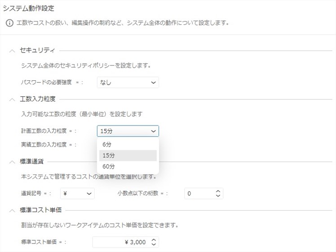Decrease 標準コスト単価 with the down arrow
The width and height of the screenshot is (336, 252).
(x=154, y=245)
